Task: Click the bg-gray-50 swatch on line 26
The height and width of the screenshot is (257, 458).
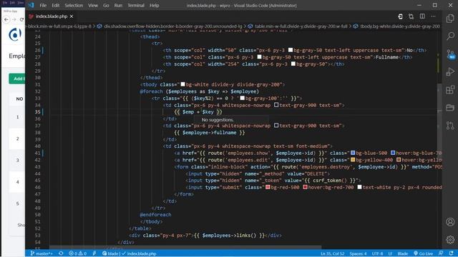Action: point(291,50)
